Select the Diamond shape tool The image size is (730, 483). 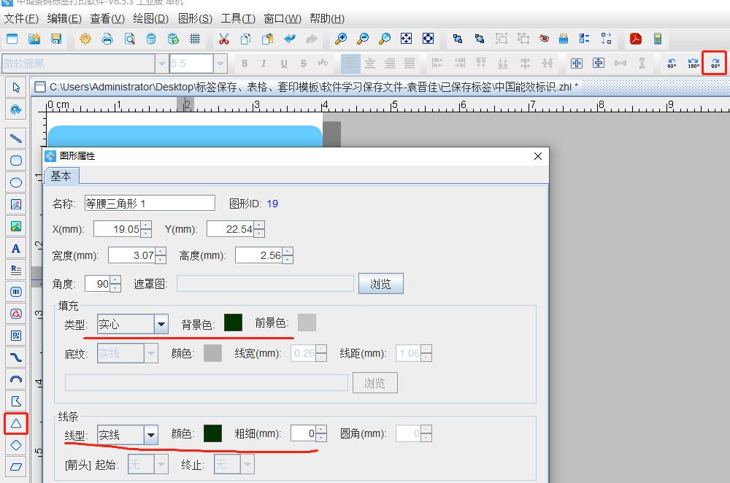(x=15, y=444)
